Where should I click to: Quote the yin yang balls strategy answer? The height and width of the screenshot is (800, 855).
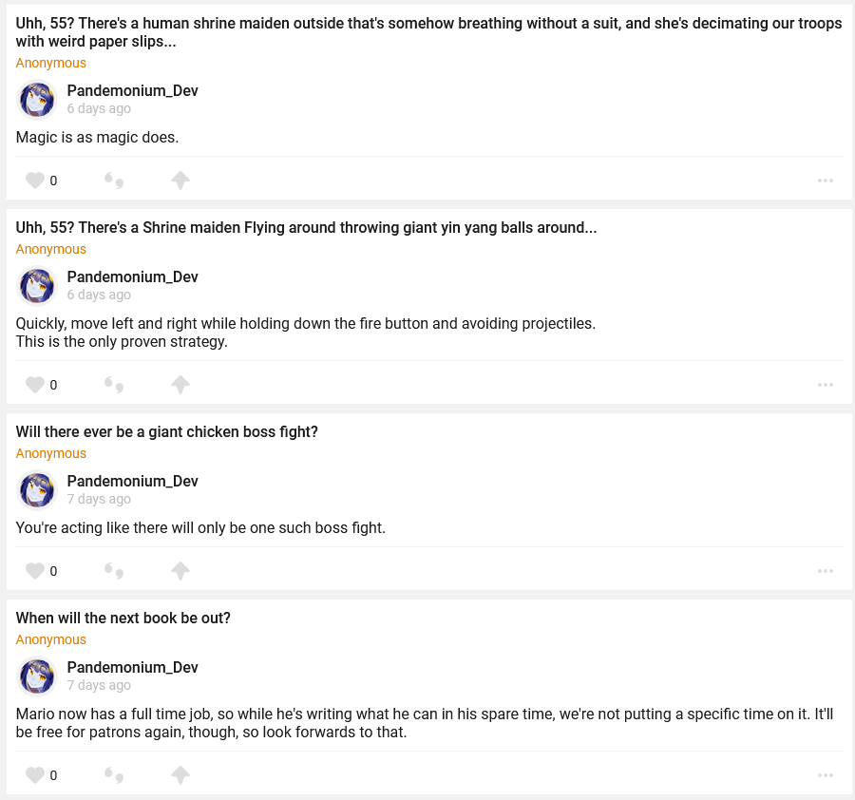[114, 385]
